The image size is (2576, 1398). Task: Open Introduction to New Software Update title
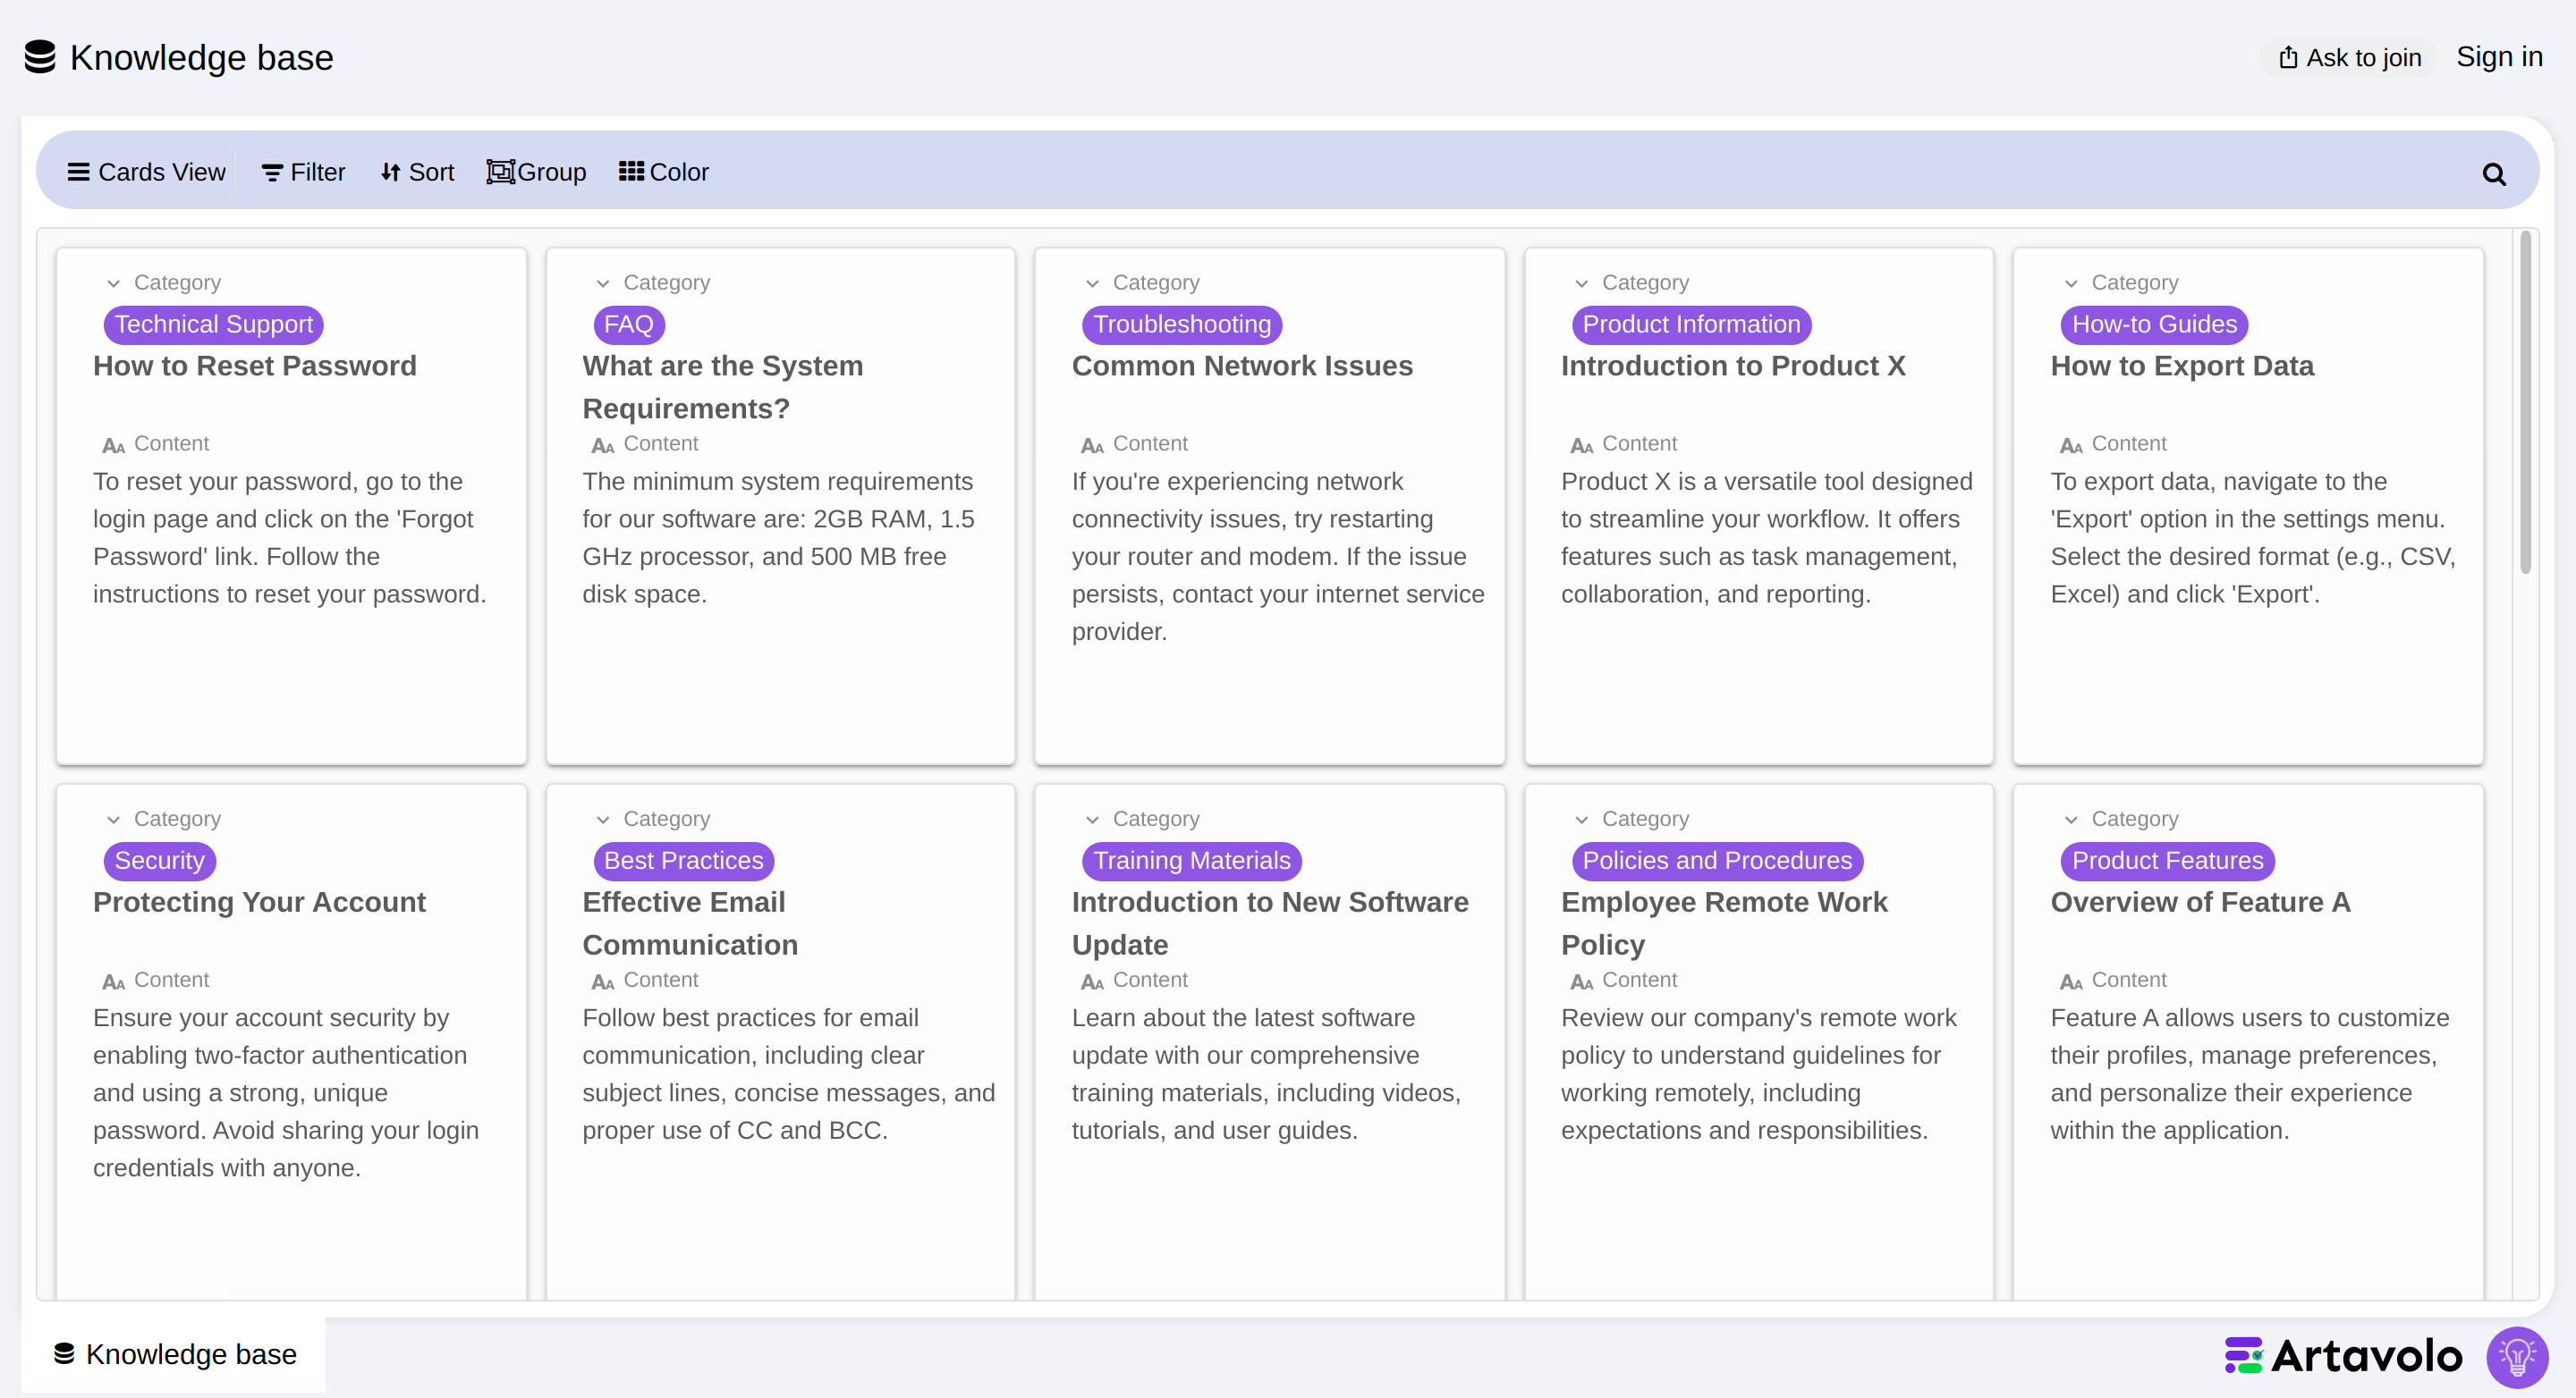click(1270, 923)
